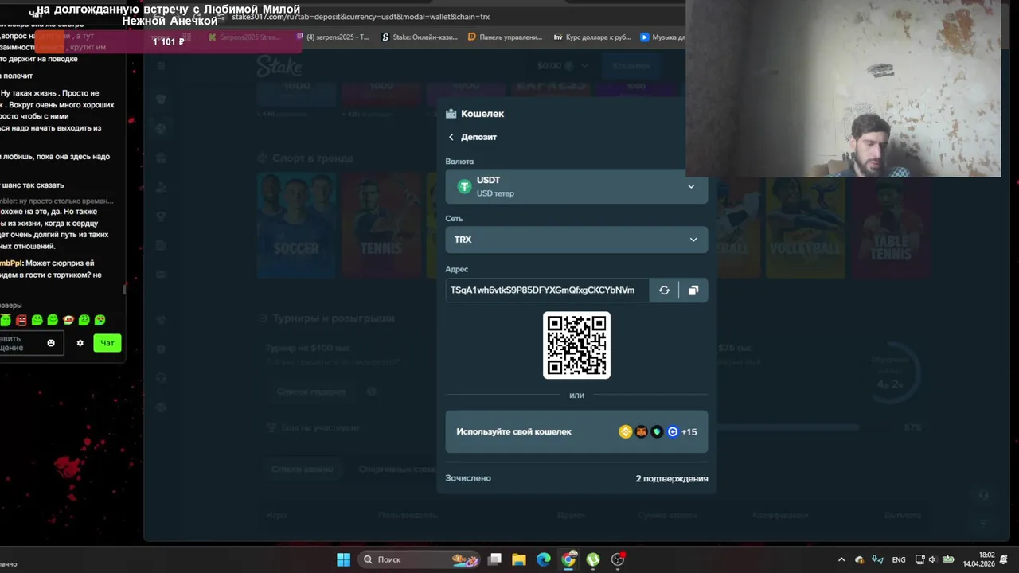Image resolution: width=1019 pixels, height=573 pixels.
Task: Click the Кошелек wallet header icon
Action: tap(451, 114)
